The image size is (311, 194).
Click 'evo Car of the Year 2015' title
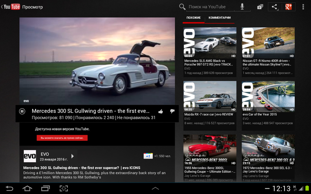[260, 114]
